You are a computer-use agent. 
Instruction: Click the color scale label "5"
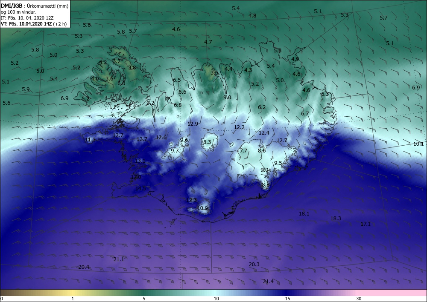point(144,299)
